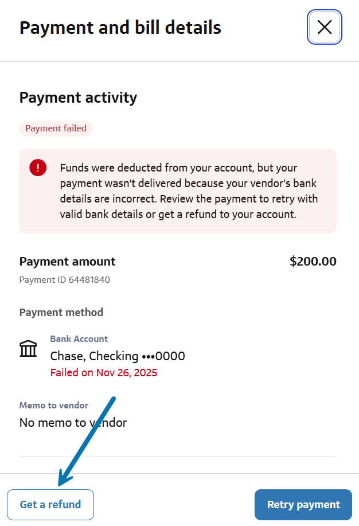Click the Failed on Nov 26, 2025 text
The height and width of the screenshot is (526, 359).
coord(104,373)
